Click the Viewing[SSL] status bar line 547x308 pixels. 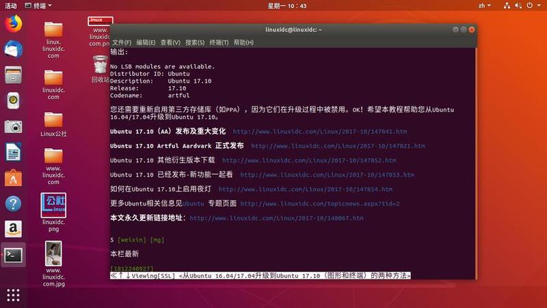point(261,276)
